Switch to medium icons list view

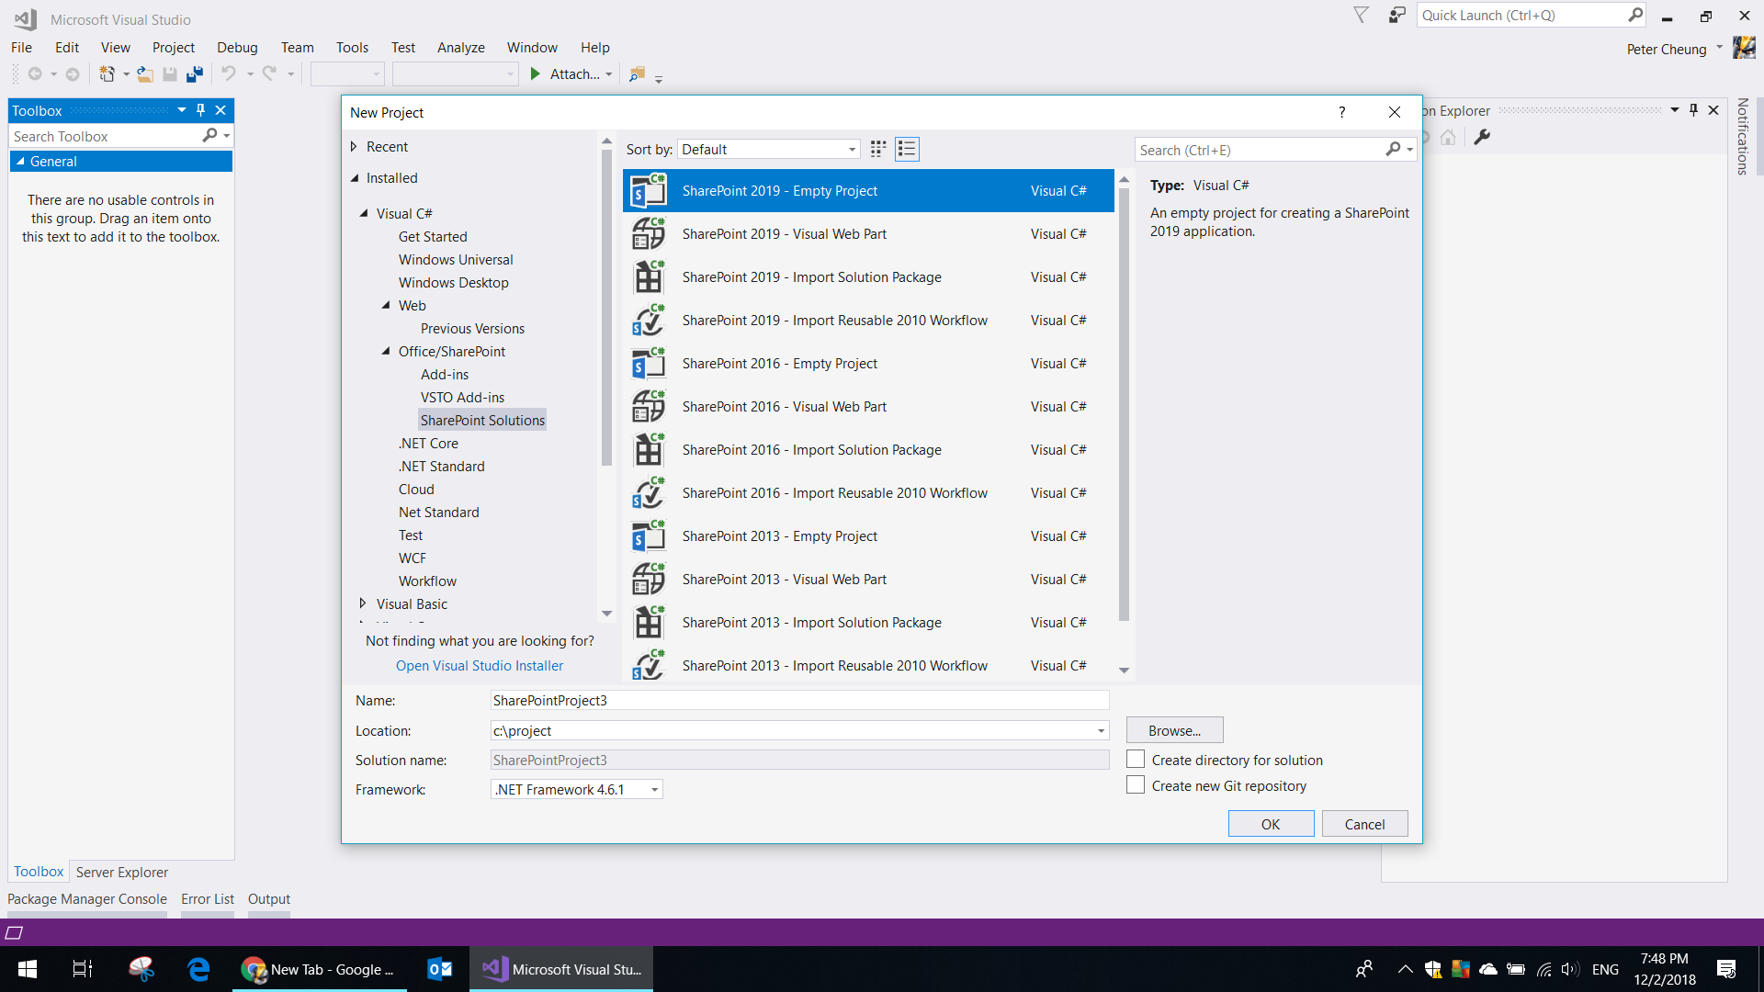[907, 149]
